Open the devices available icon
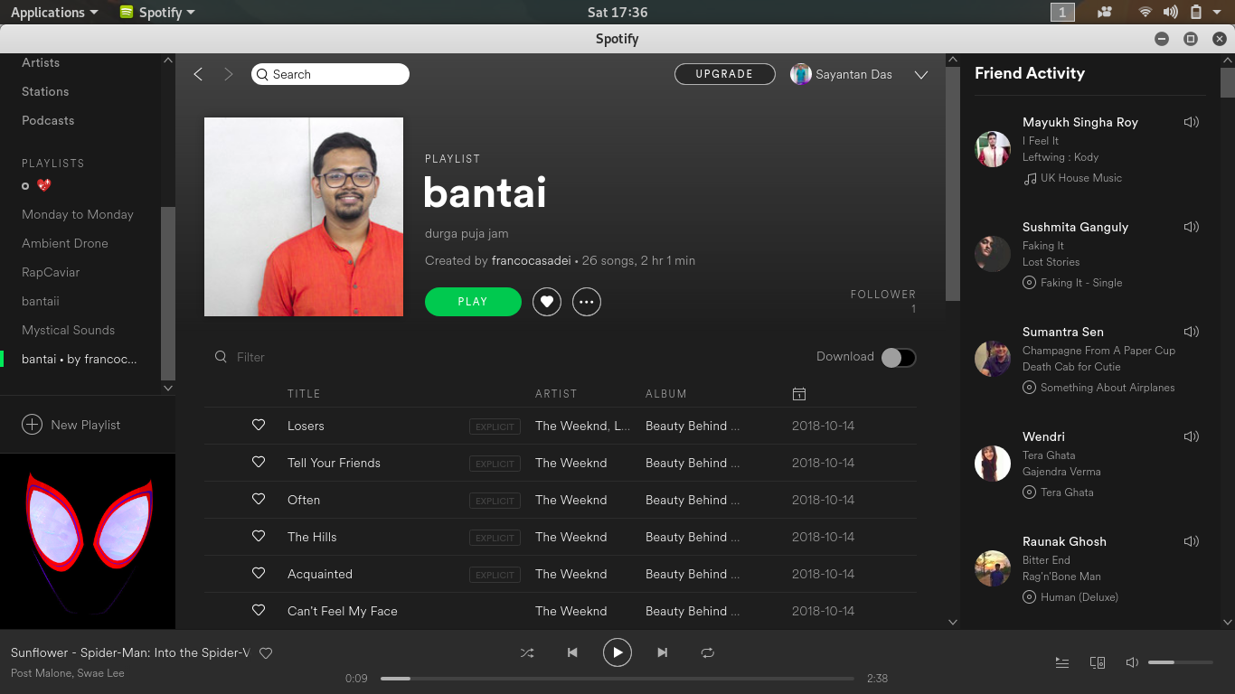Viewport: 1235px width, 694px height. (x=1098, y=662)
